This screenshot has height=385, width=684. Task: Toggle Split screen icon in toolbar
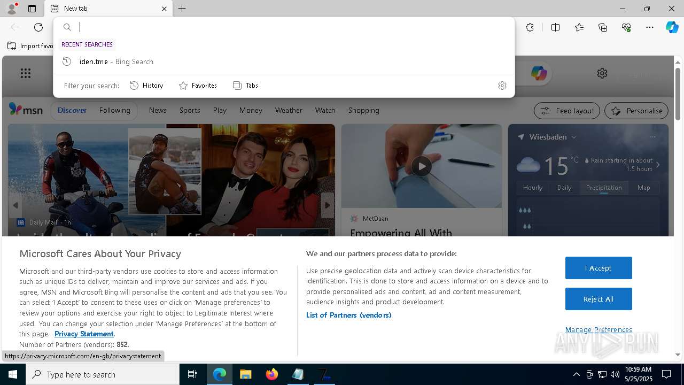(555, 27)
